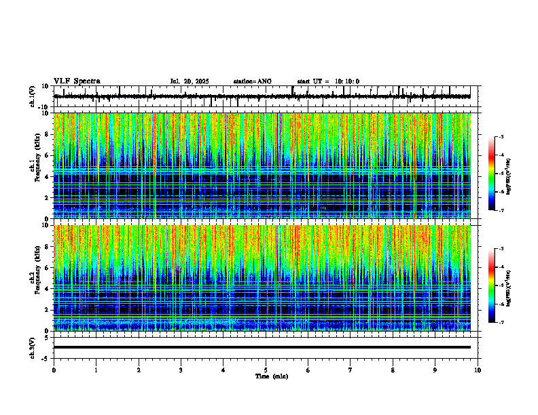Click the "Time (min)" axis label

coord(272,376)
